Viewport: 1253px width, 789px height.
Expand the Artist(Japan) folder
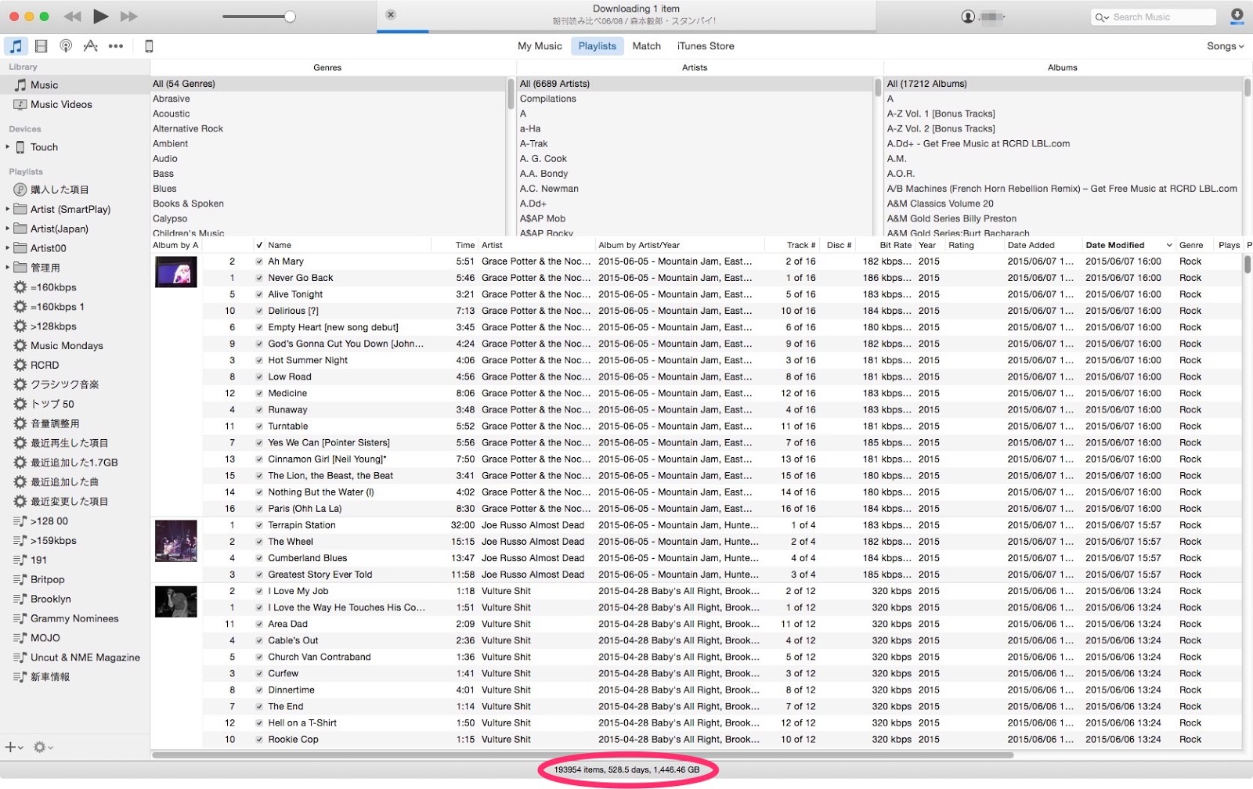[8, 228]
